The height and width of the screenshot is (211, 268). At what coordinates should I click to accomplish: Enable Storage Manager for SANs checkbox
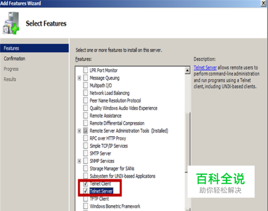tap(86, 168)
